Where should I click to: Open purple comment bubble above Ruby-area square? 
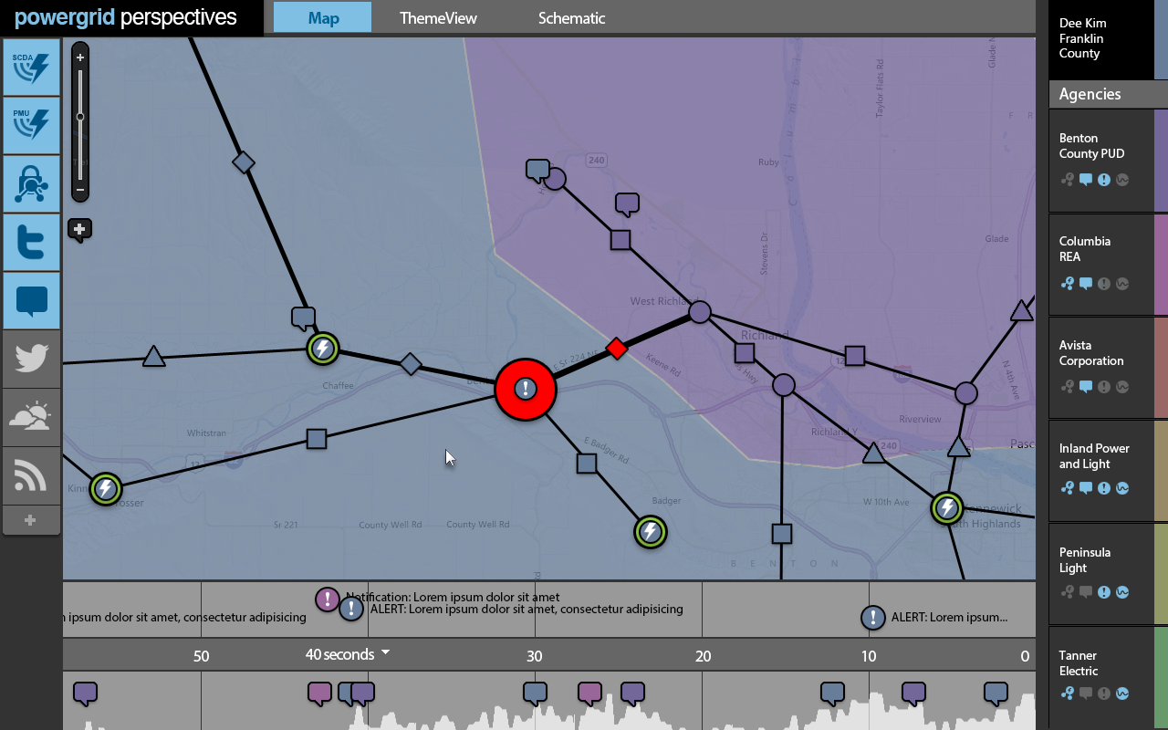tap(627, 204)
